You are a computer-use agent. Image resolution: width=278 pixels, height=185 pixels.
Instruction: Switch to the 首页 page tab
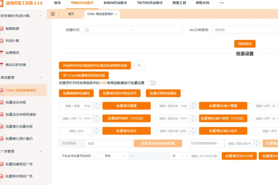pyautogui.click(x=71, y=14)
